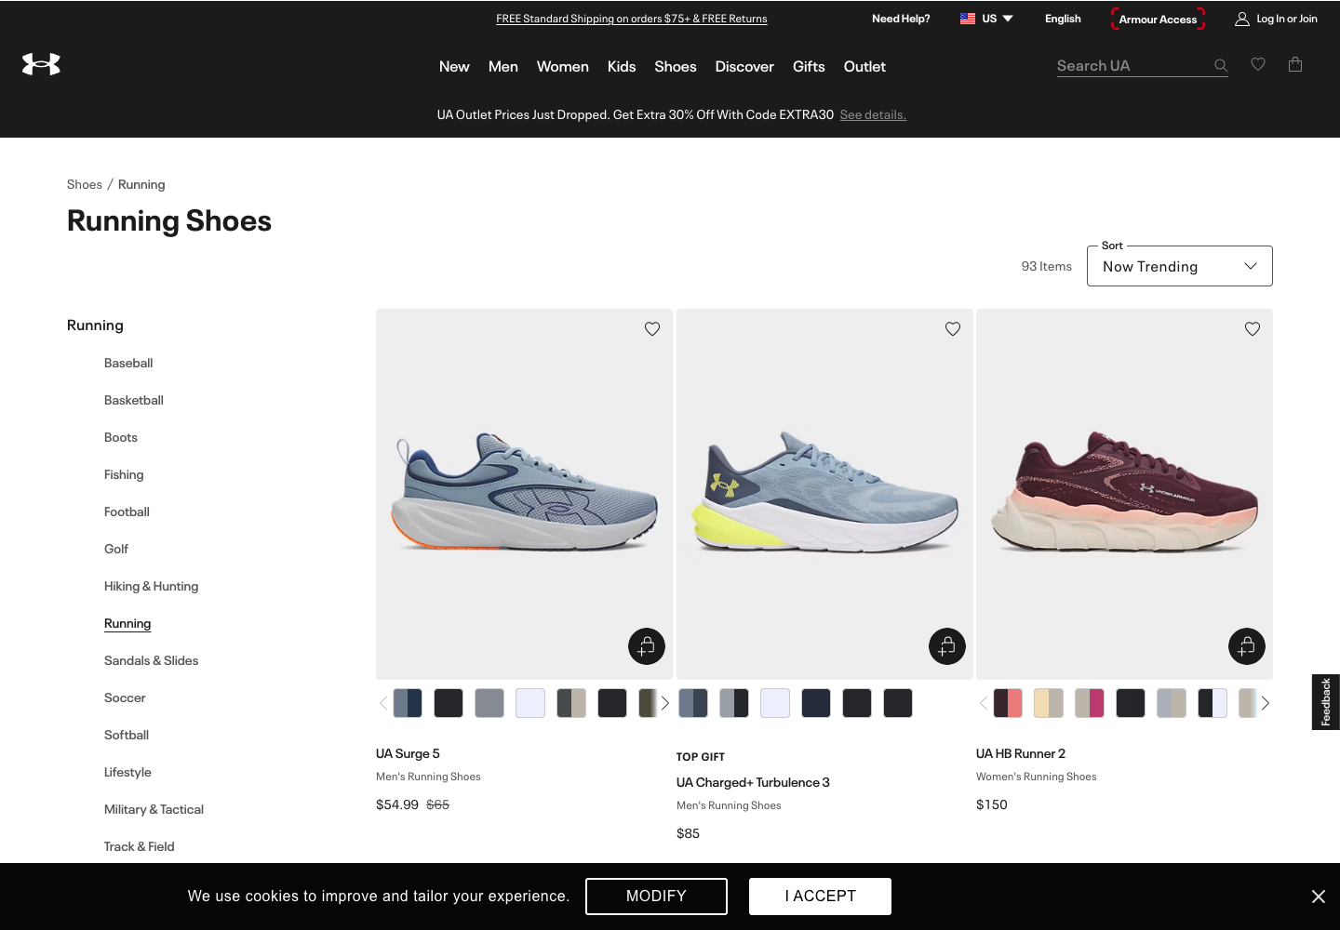Open the Need Help? link
1340x930 pixels.
click(x=901, y=19)
